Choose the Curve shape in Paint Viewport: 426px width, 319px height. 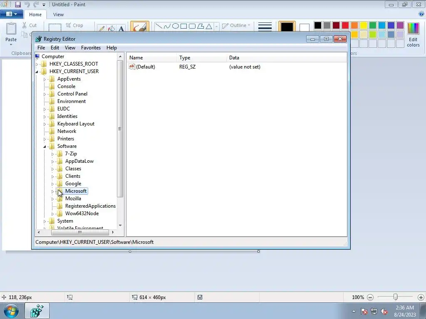[x=167, y=26]
